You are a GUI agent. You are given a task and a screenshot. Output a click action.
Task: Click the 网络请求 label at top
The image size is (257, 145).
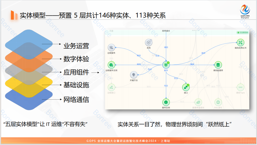point(166,31)
